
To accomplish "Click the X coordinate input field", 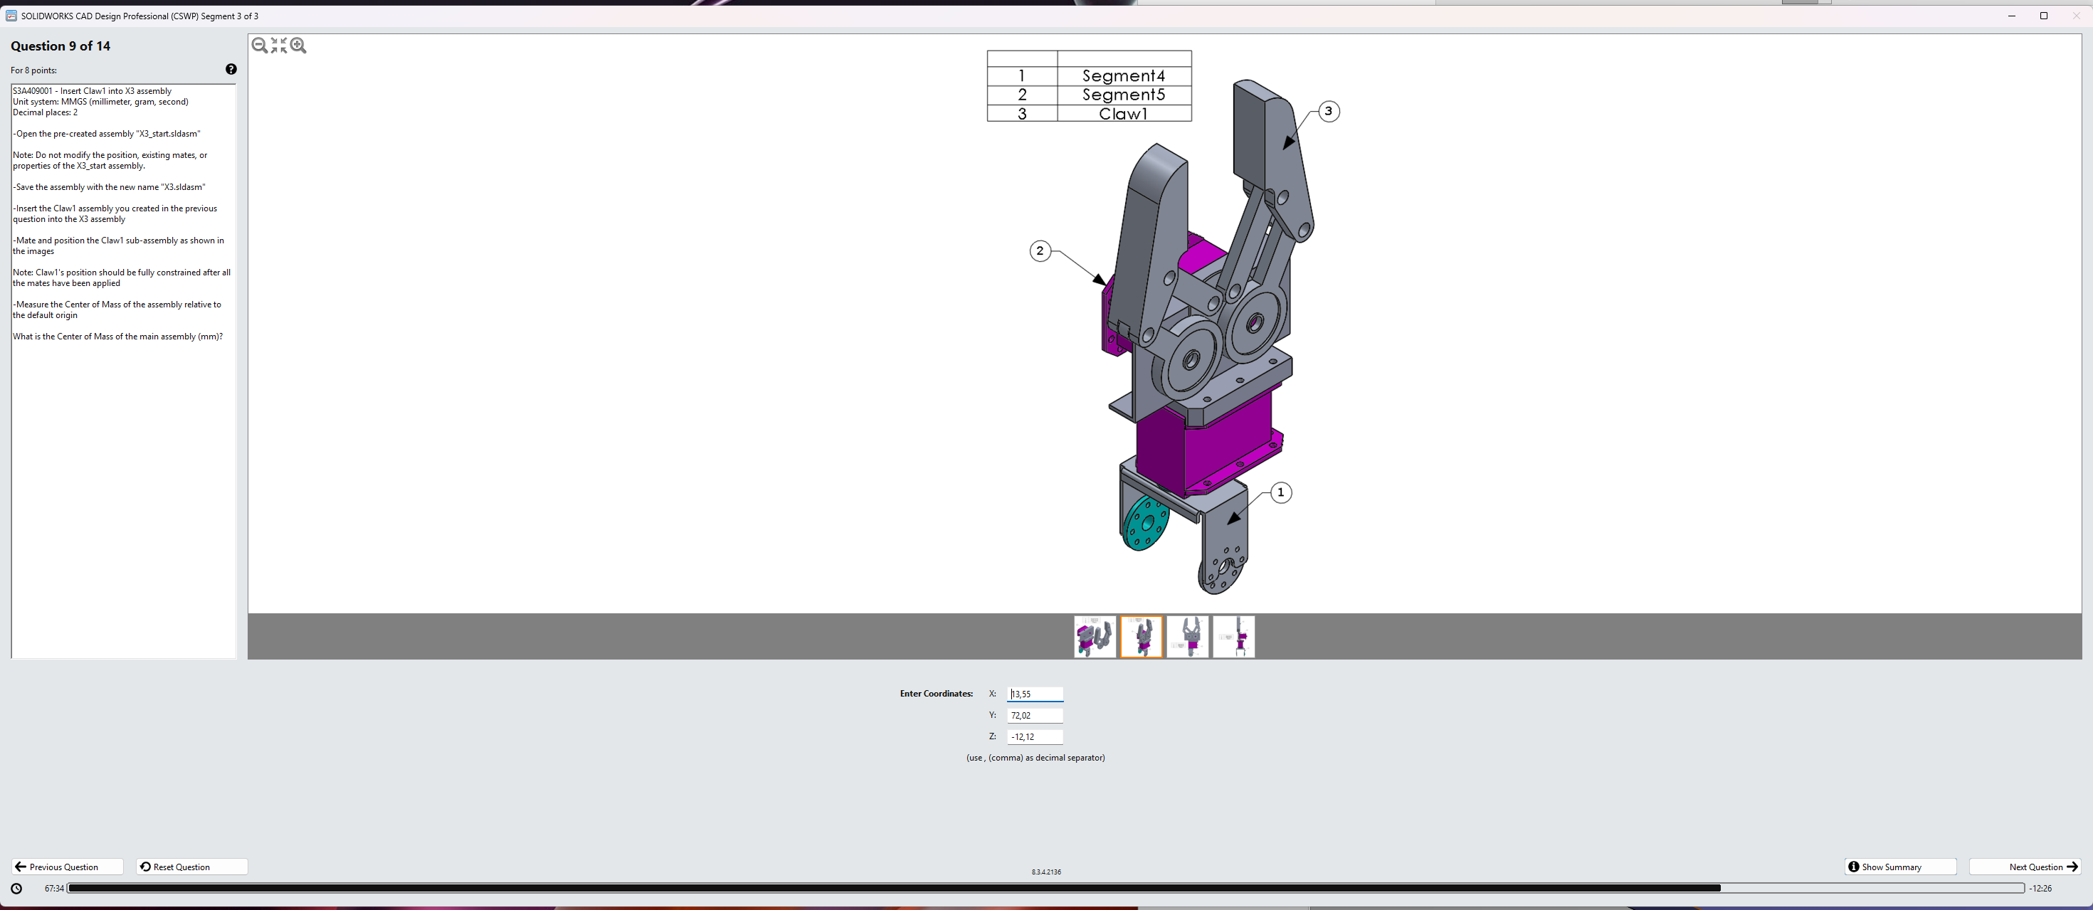I will point(1034,694).
